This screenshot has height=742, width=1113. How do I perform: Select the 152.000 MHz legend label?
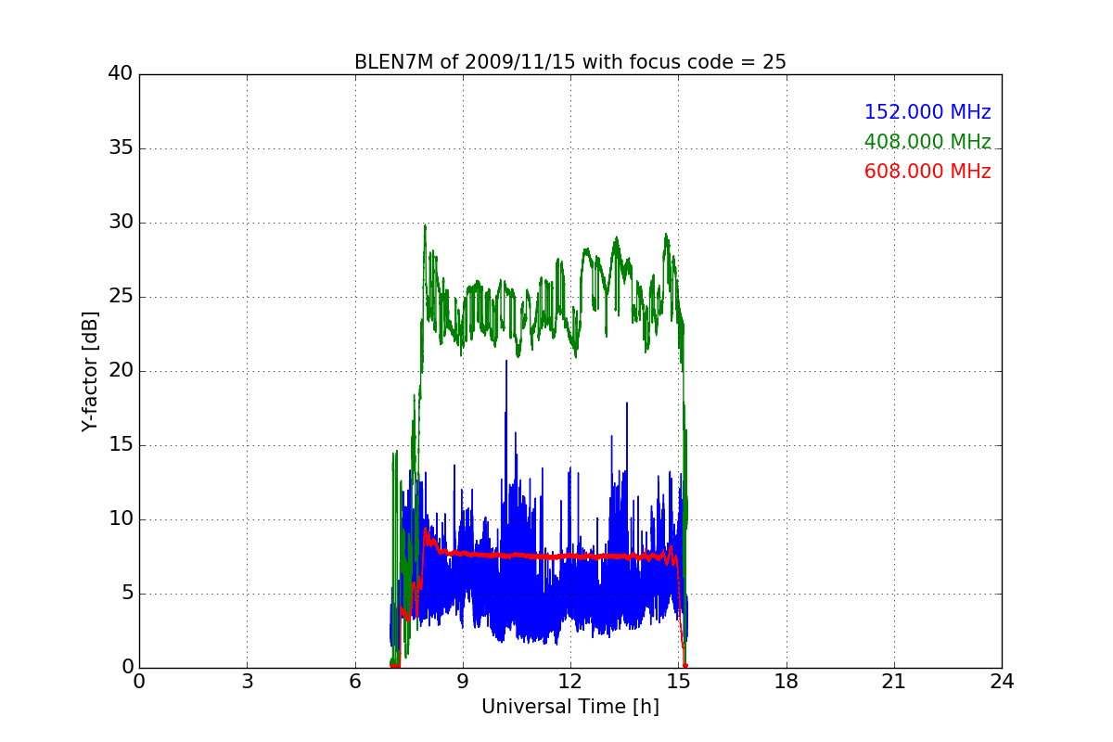click(927, 112)
